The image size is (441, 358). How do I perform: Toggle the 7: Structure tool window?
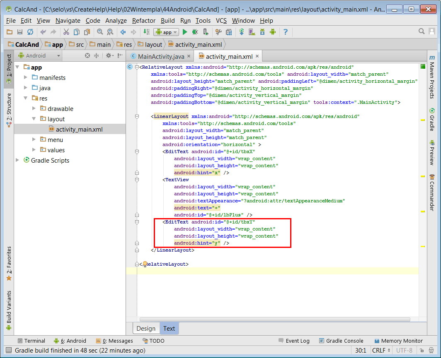click(9, 110)
